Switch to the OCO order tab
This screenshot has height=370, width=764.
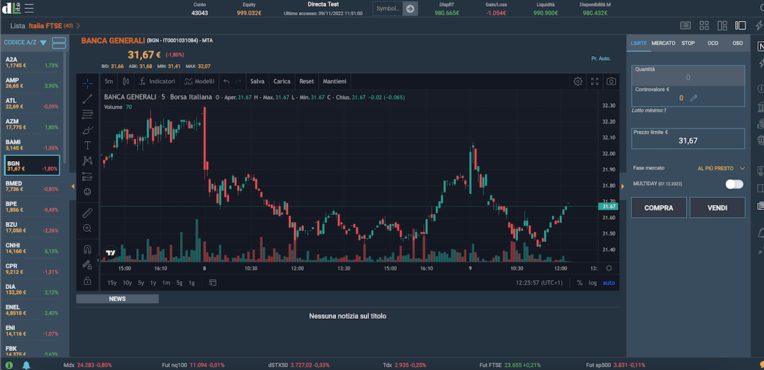pos(713,43)
